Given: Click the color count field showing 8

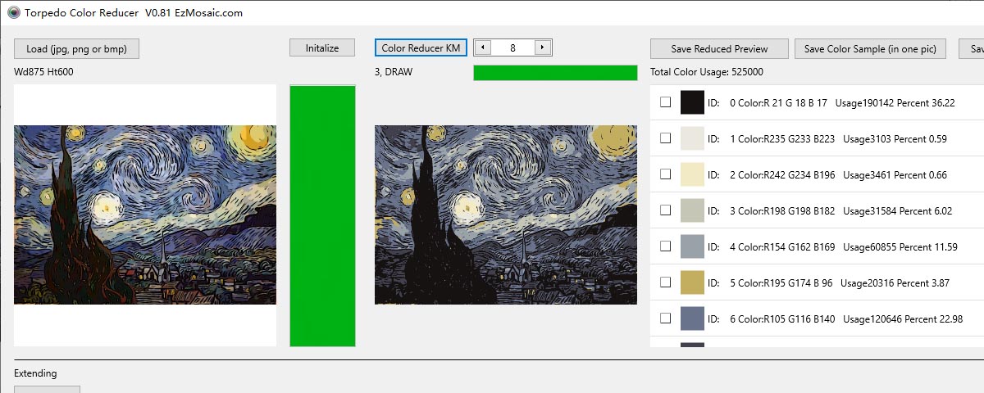Looking at the screenshot, I should click(x=512, y=47).
